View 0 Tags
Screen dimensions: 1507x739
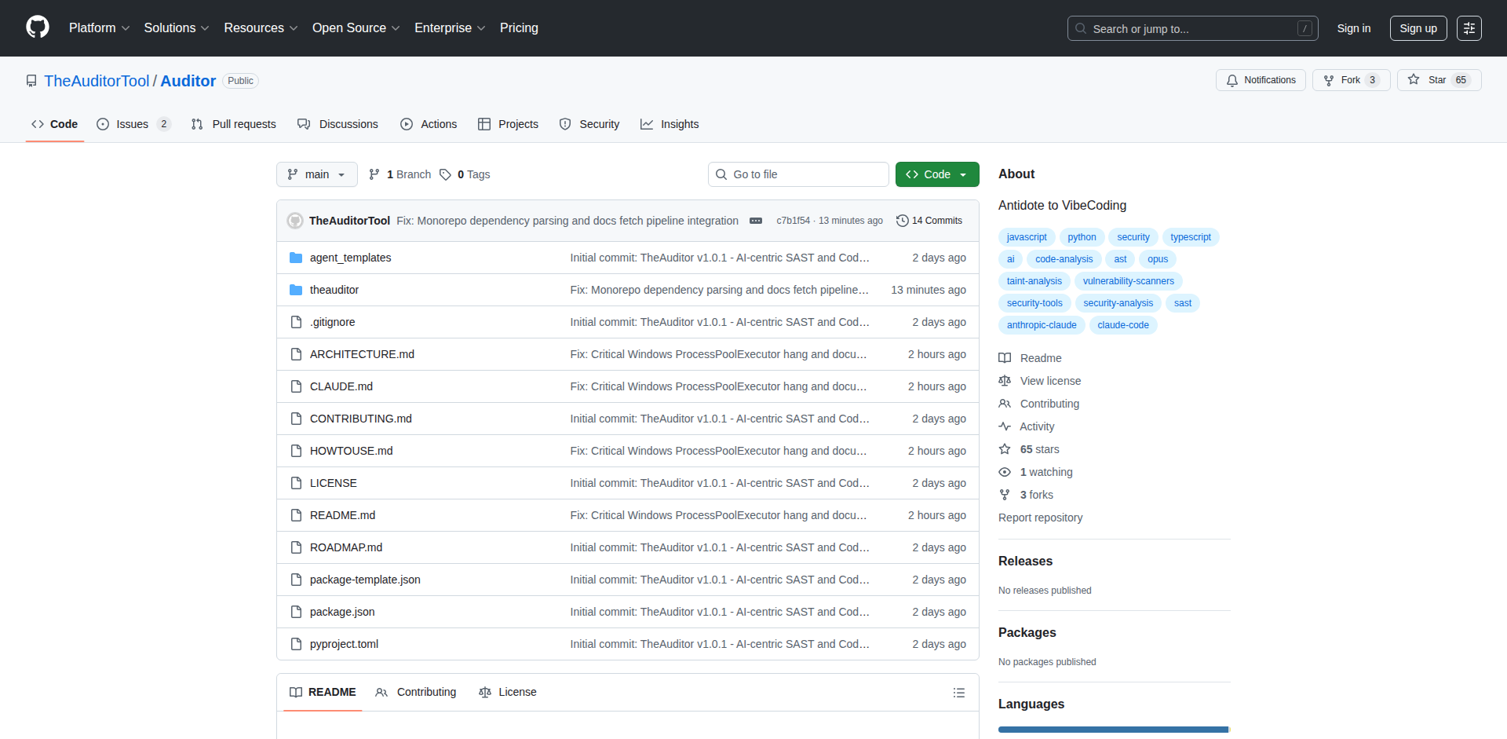pyautogui.click(x=465, y=174)
